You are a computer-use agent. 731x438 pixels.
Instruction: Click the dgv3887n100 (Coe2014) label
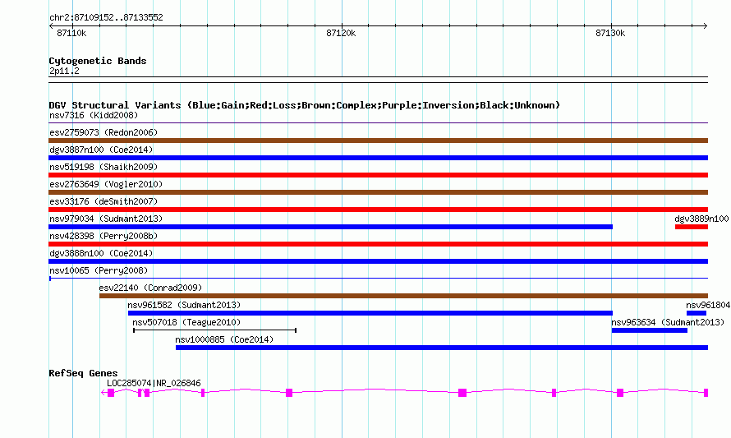click(101, 150)
